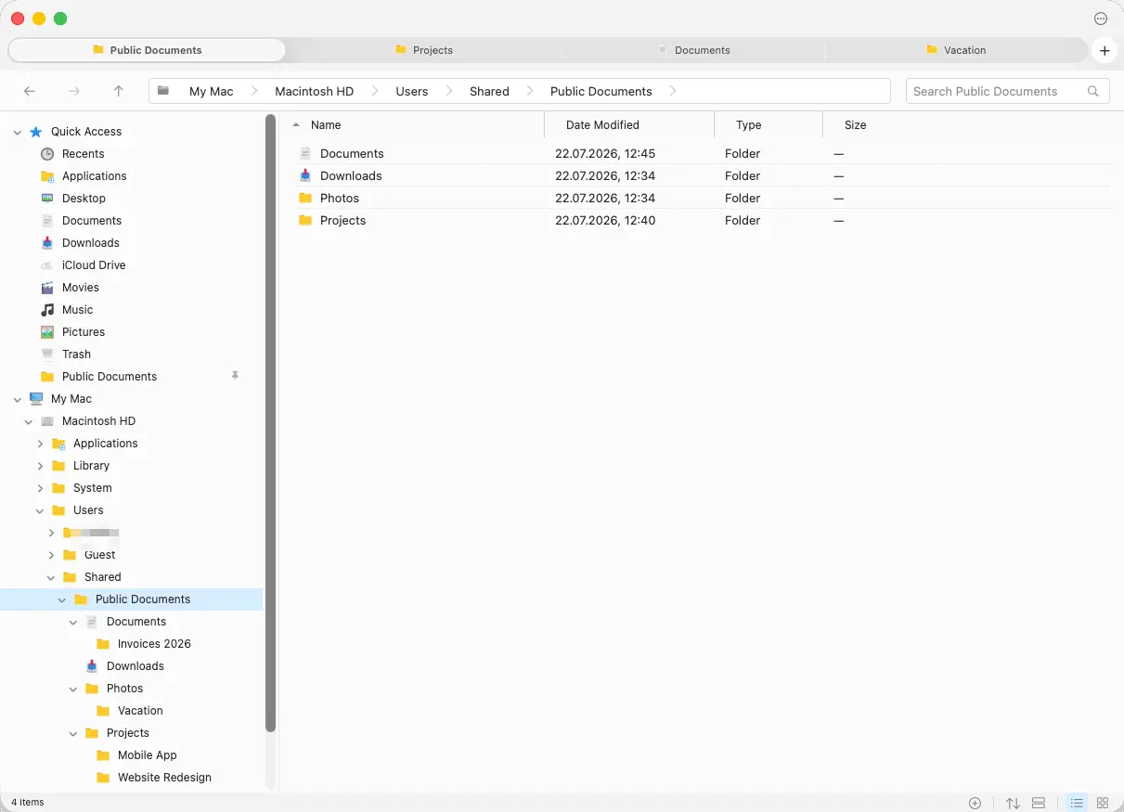
Task: Toggle split pane view icon in status bar
Action: point(1039,803)
